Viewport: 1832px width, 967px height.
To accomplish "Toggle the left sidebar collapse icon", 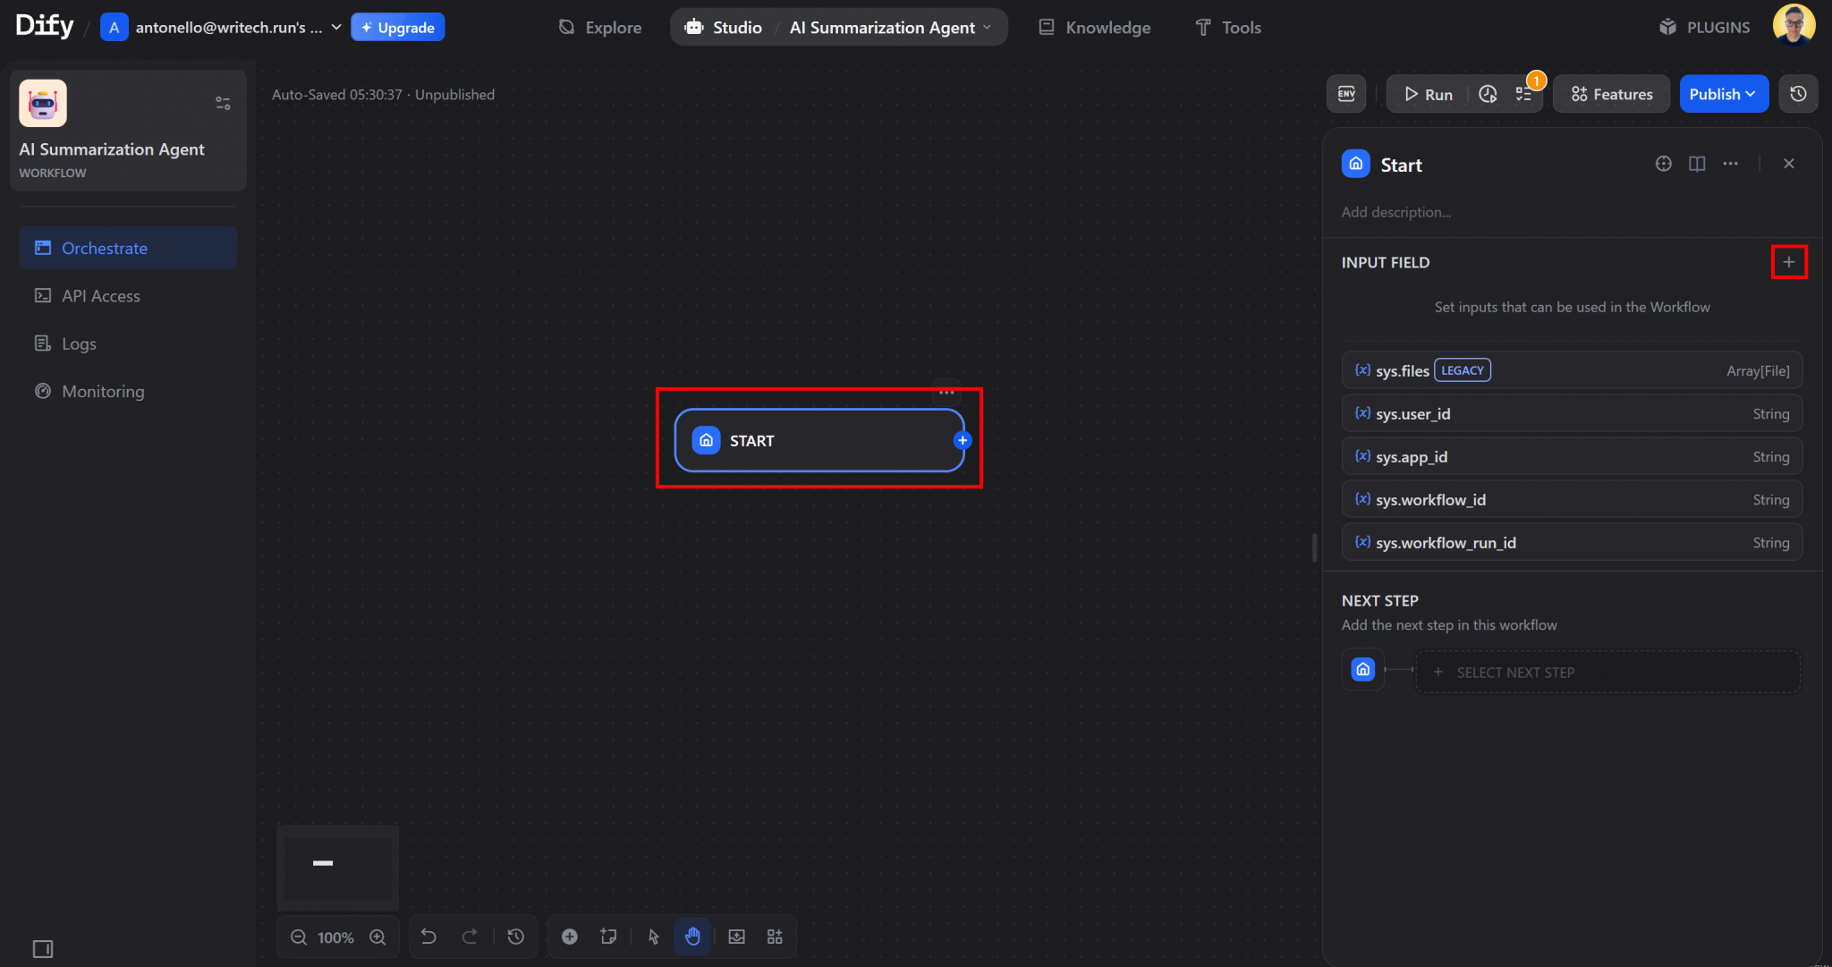I will pyautogui.click(x=42, y=948).
